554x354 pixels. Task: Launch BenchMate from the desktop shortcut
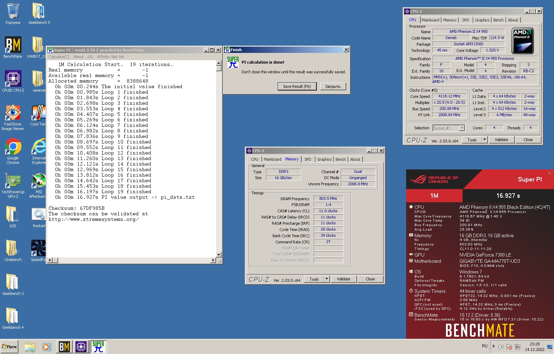tap(13, 48)
